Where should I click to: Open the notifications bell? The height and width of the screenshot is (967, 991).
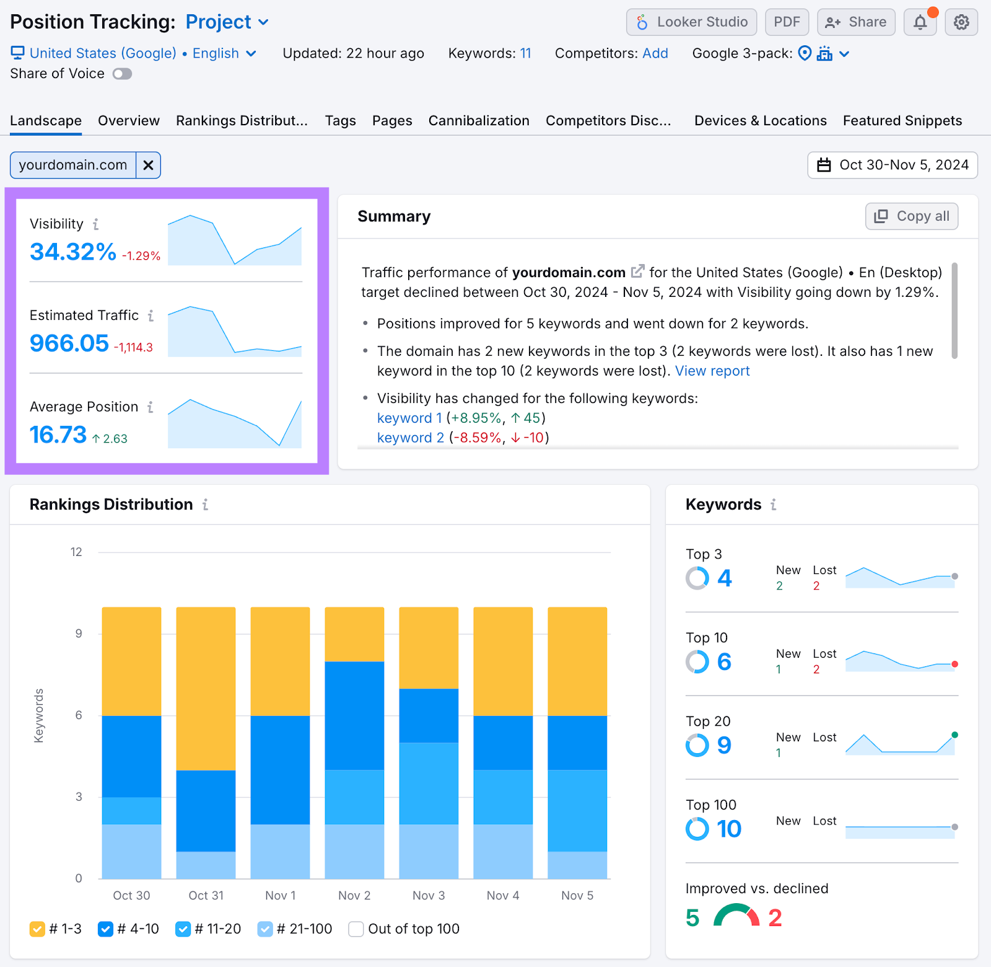pos(920,22)
